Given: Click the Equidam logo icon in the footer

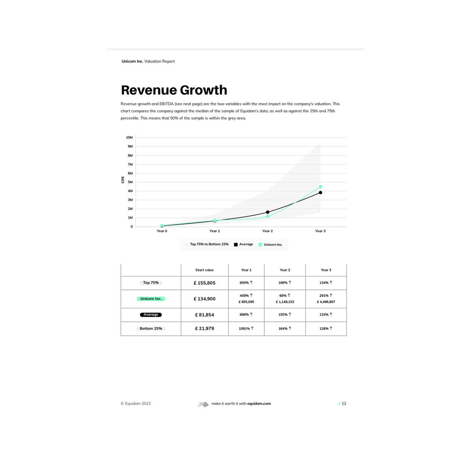Looking at the screenshot, I should point(203,404).
